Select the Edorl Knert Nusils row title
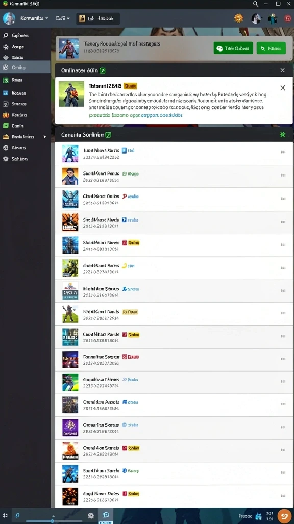The image size is (294, 524). point(101,312)
